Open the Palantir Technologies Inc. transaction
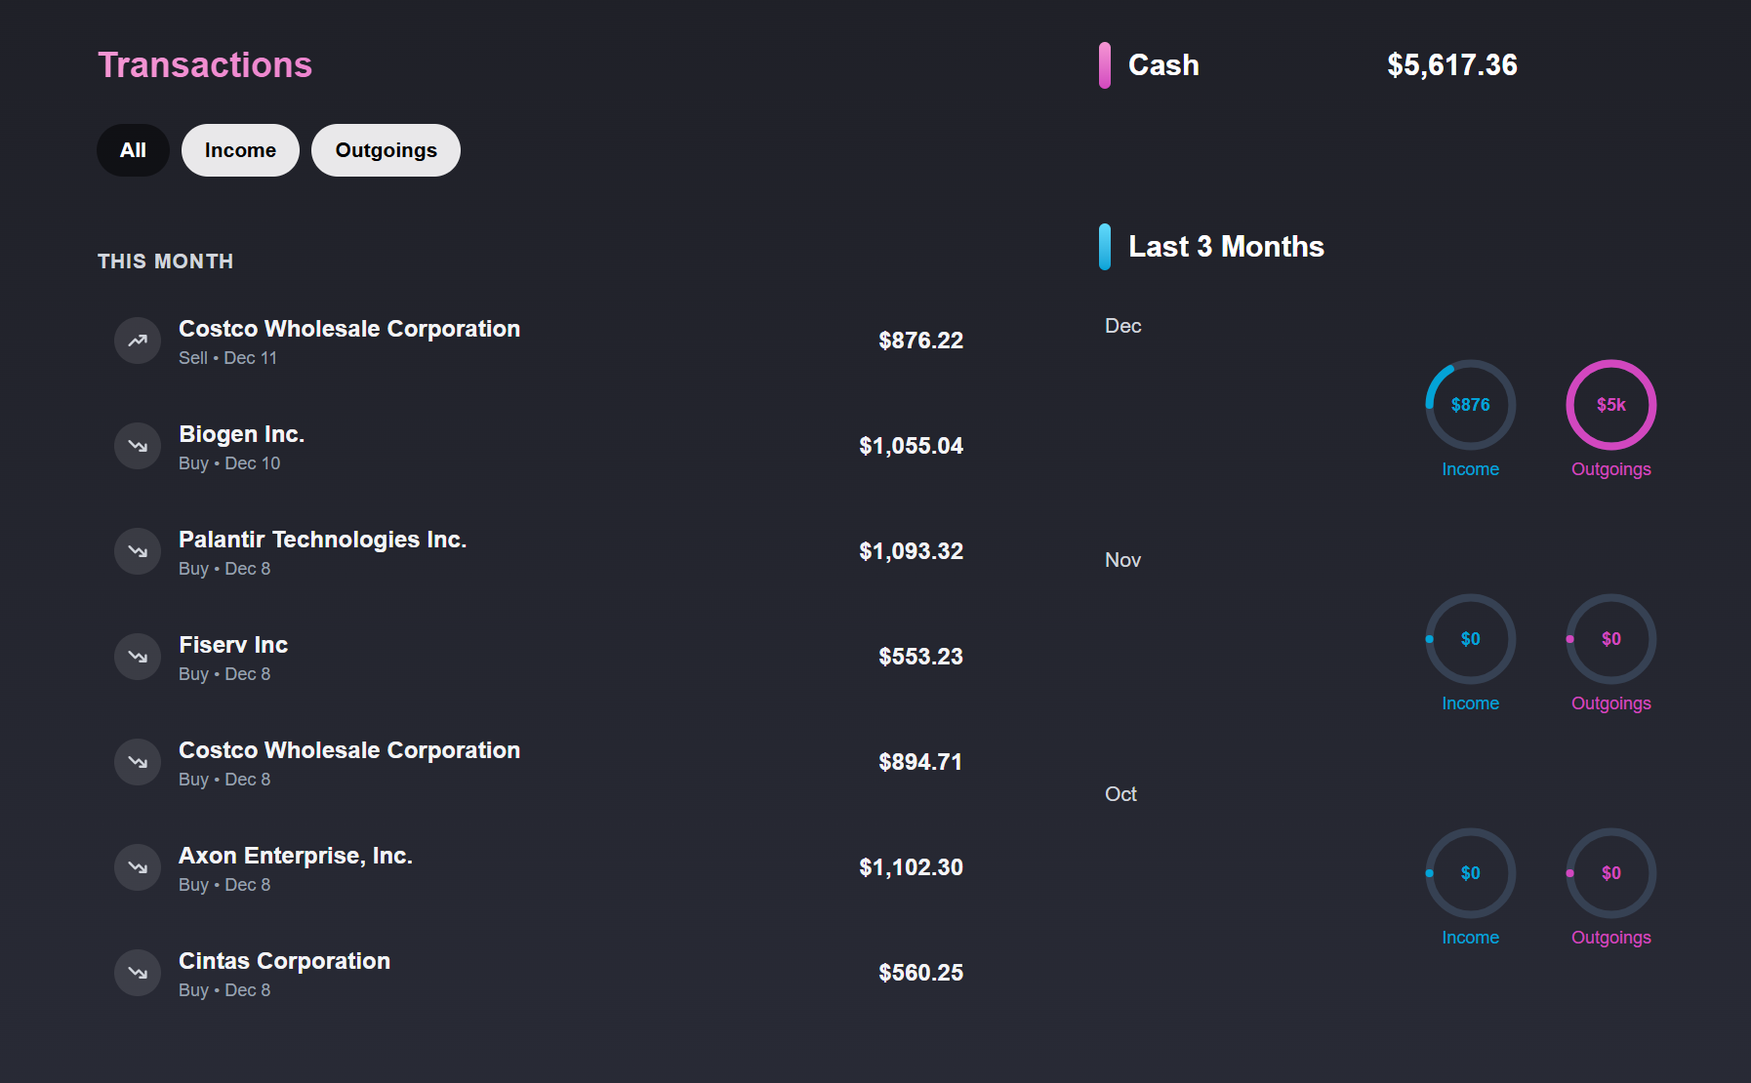Screen dimensions: 1751x1083 322,540
